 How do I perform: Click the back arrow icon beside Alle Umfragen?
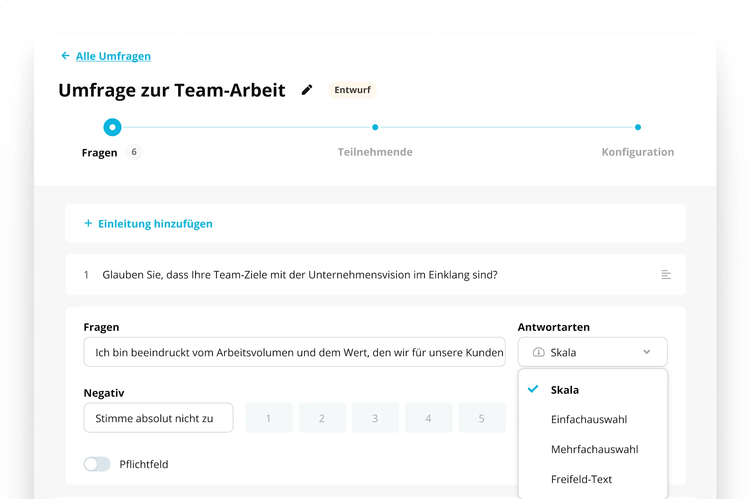[65, 56]
